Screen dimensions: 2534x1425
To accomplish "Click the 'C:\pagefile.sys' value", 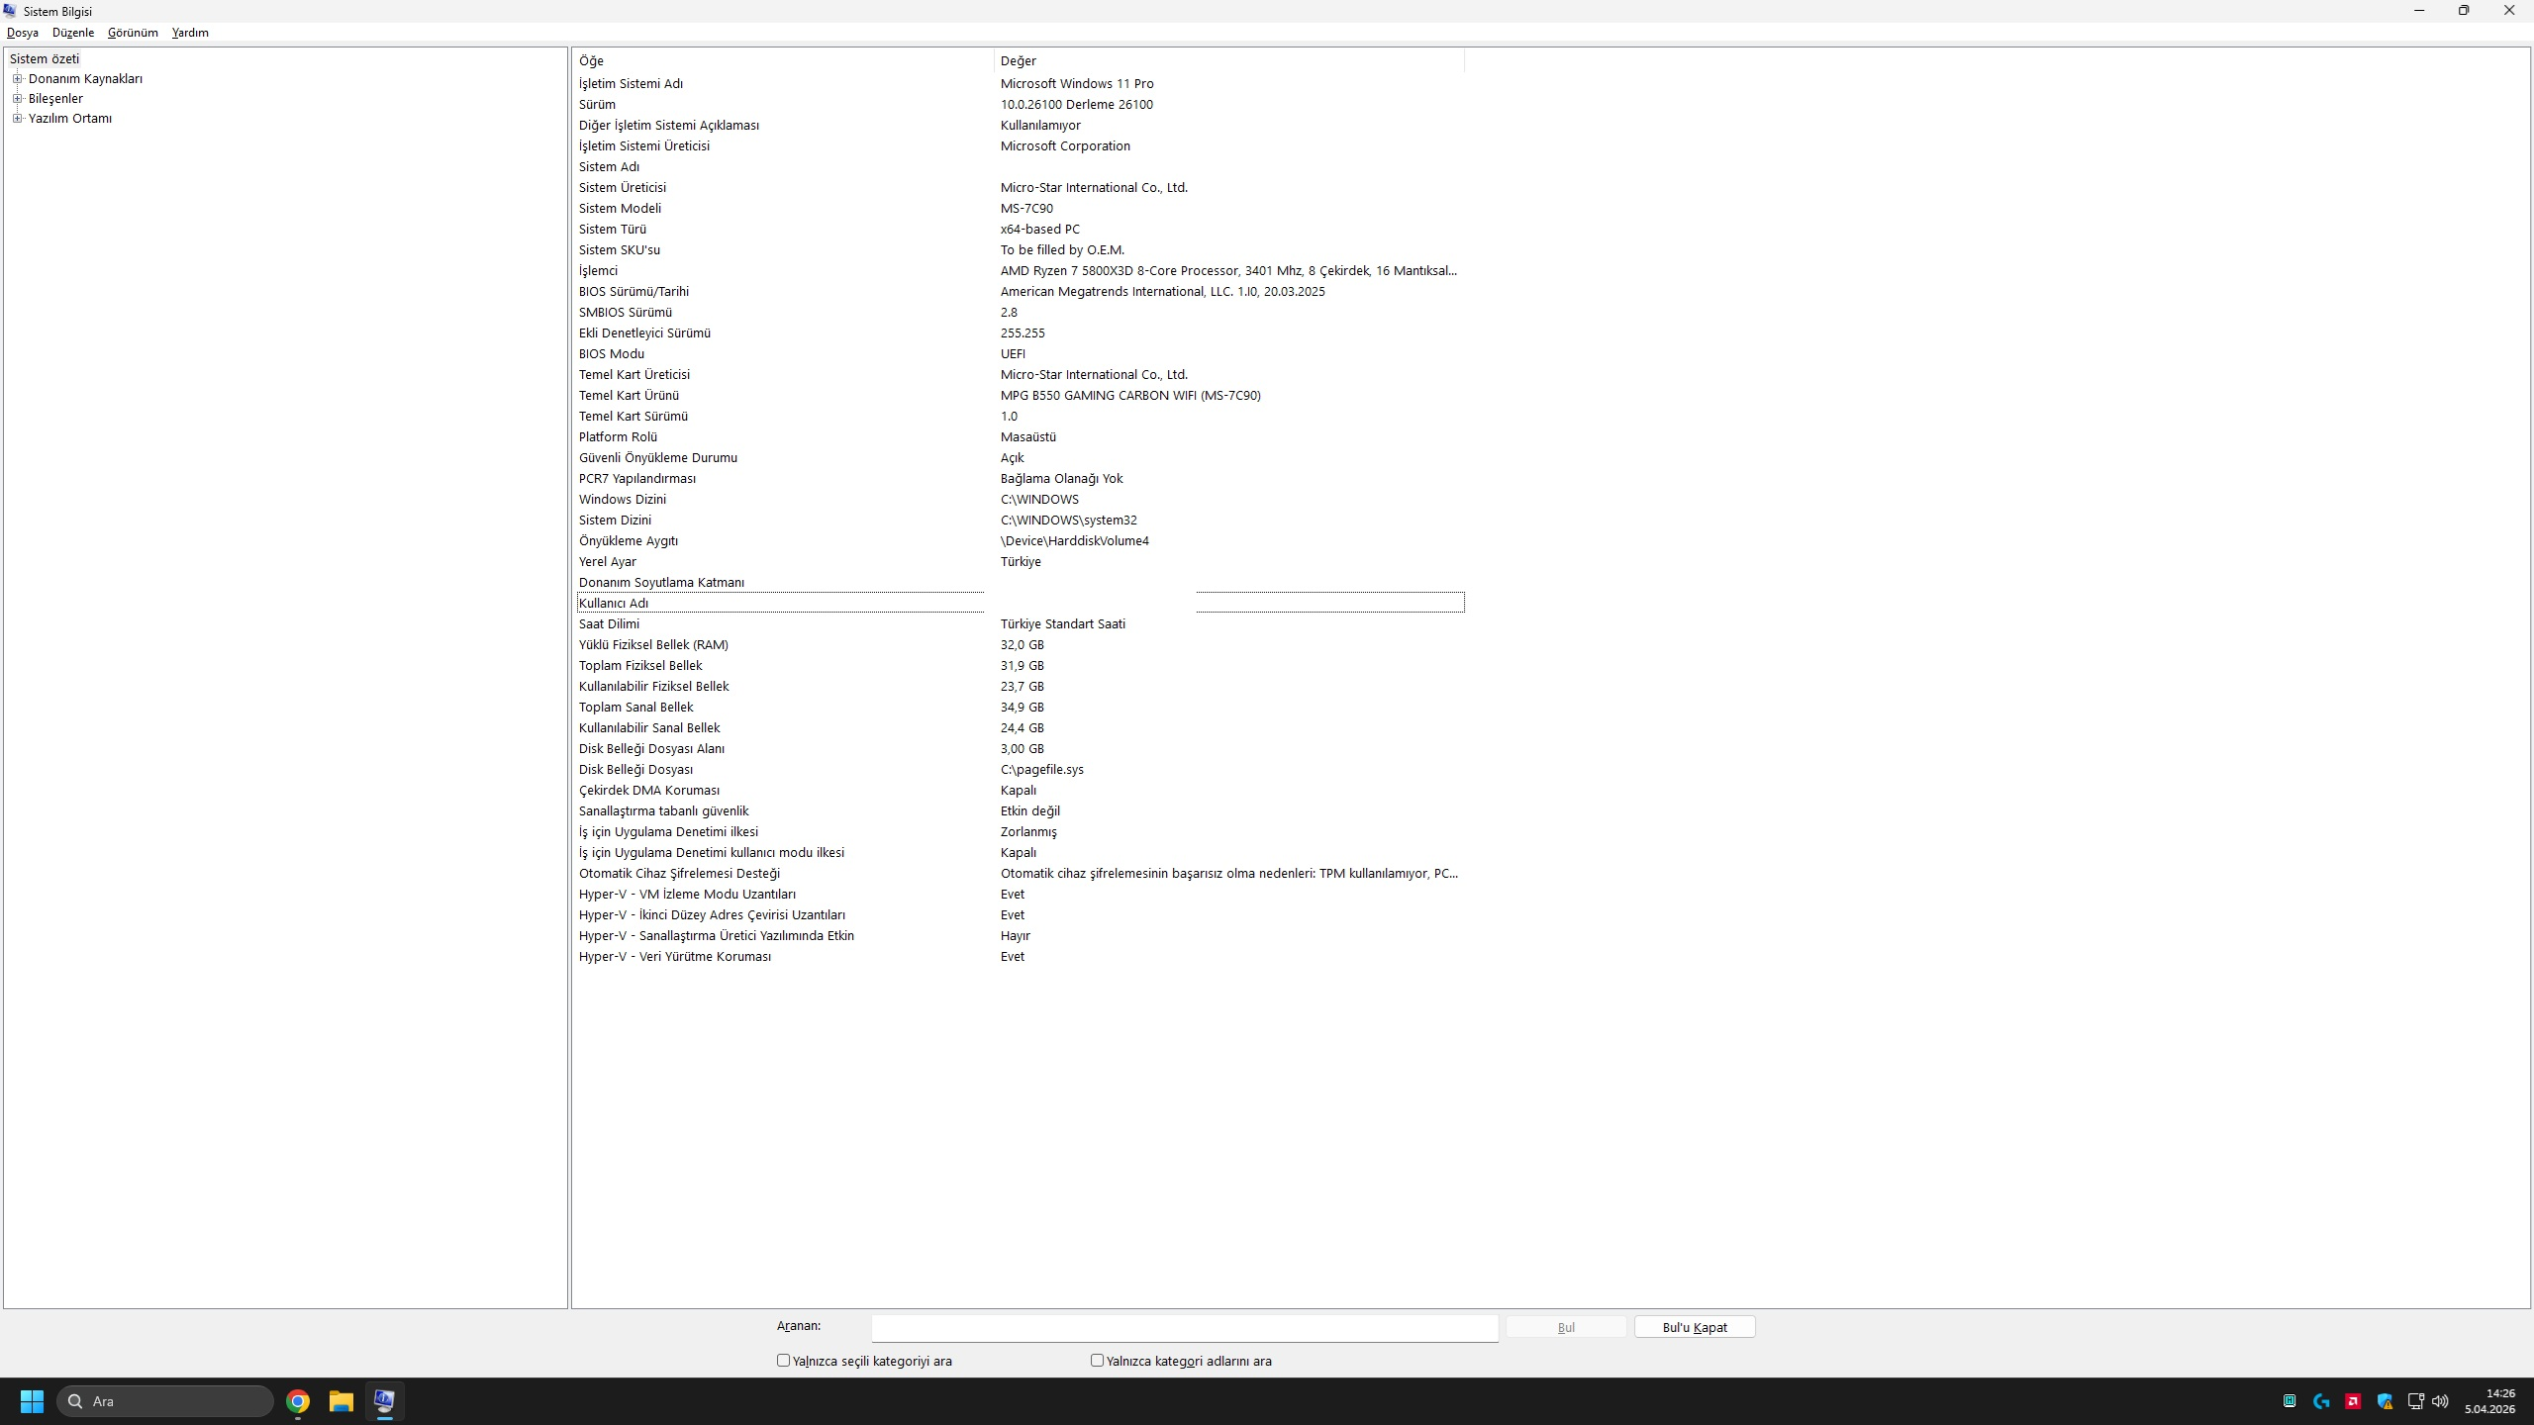I will click(x=1041, y=770).
